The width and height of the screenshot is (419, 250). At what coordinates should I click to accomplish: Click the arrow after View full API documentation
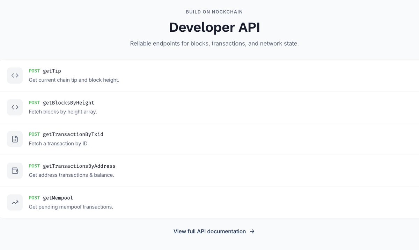(252, 232)
